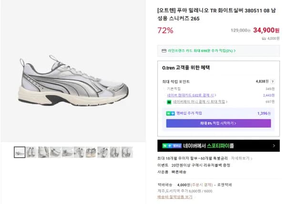Screen dimensions: 286x204
Task: Show the third shoe thumbnail image
Action: pyautogui.click(x=43, y=152)
